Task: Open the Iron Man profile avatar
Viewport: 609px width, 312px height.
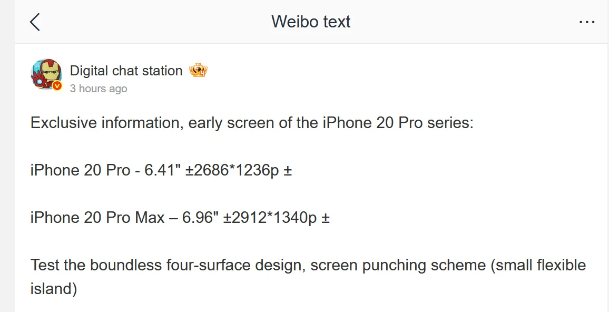Action: point(46,74)
